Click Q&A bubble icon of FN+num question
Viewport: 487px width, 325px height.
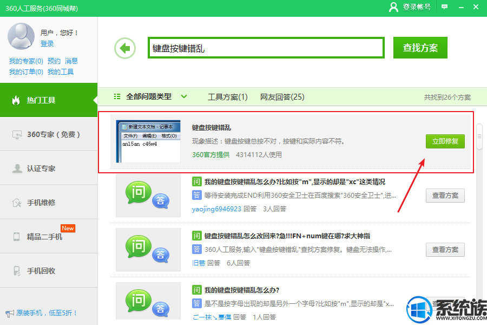(148, 249)
